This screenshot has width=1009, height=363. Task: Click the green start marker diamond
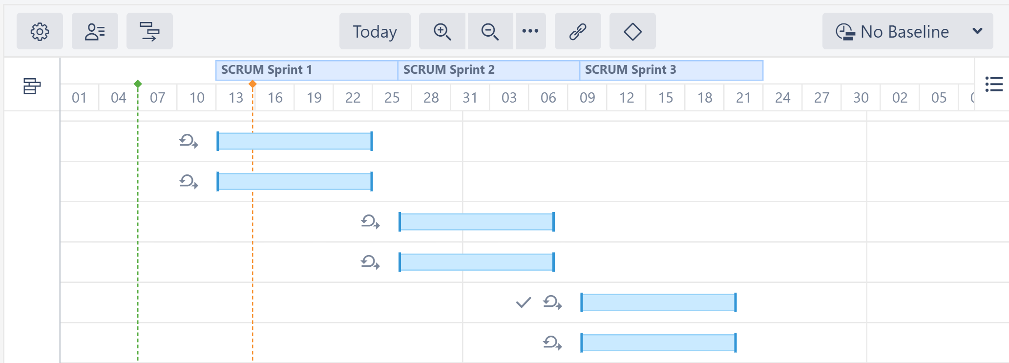click(x=138, y=84)
